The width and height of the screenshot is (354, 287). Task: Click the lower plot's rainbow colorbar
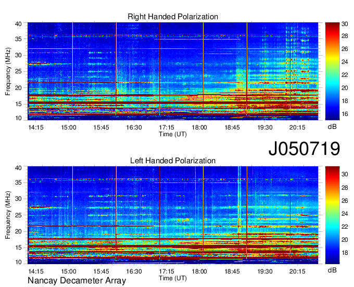click(332, 215)
